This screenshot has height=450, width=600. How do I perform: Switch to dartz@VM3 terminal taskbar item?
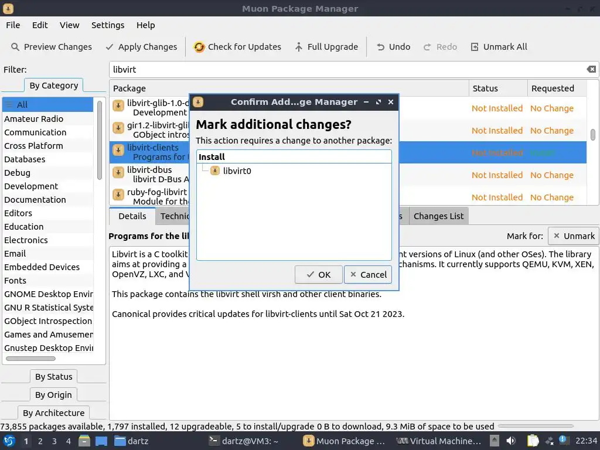[x=243, y=441]
